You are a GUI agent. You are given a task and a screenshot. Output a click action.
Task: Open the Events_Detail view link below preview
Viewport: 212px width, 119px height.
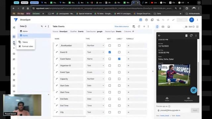pos(165,116)
